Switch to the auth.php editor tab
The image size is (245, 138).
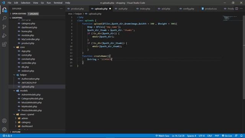[123, 8]
